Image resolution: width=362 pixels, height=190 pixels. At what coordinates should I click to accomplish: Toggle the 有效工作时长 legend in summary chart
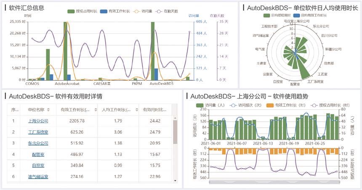point(103,11)
